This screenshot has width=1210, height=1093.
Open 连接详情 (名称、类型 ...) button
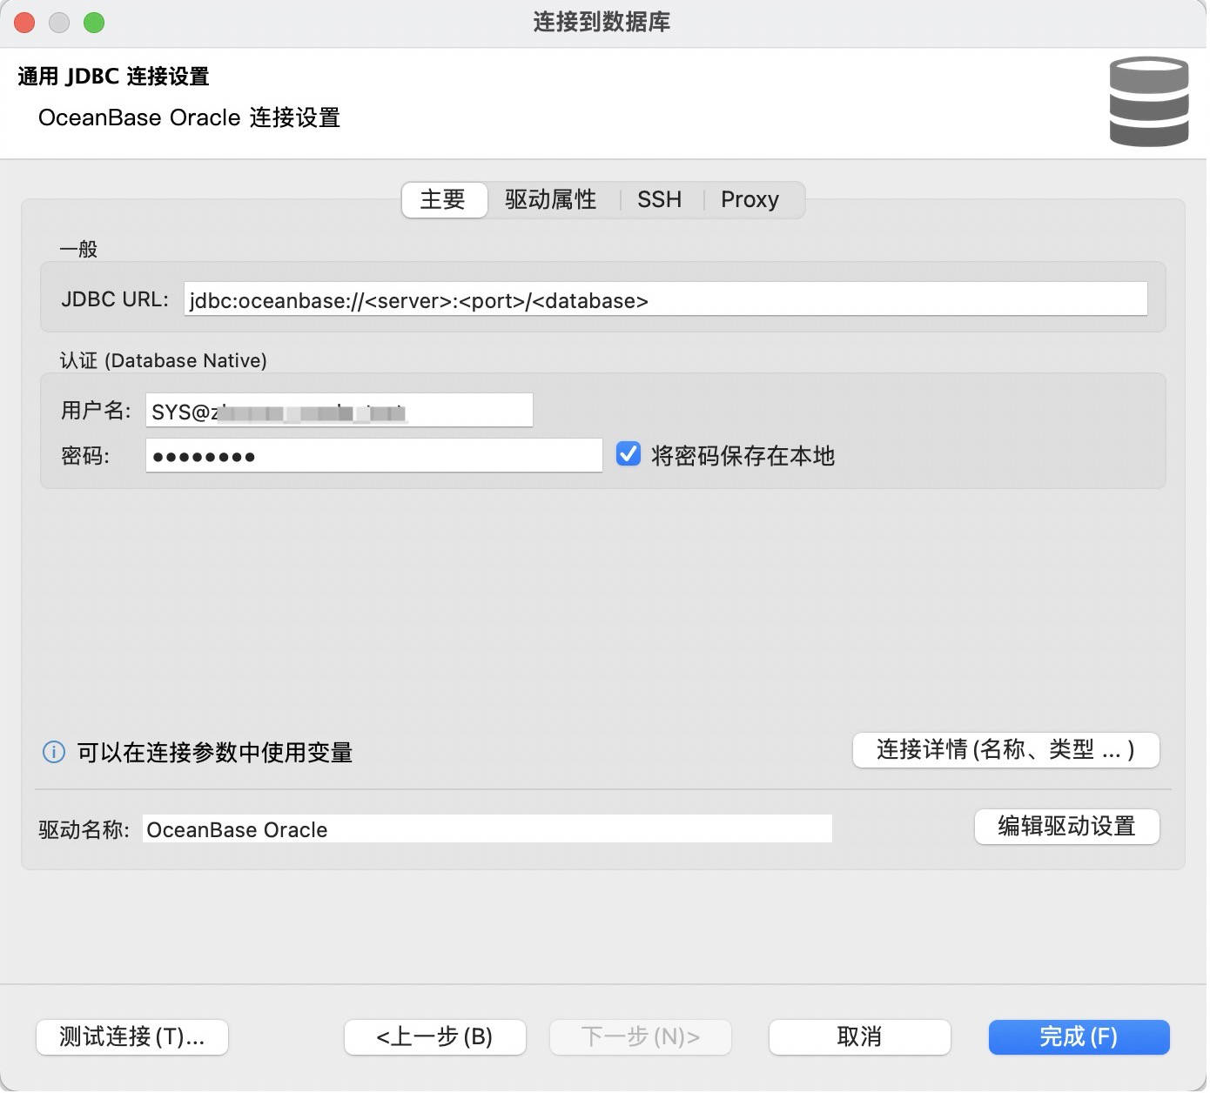tap(1006, 750)
